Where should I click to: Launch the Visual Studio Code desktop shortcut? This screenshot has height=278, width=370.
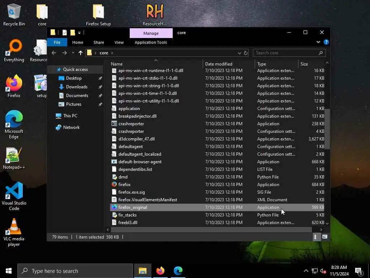coord(14,196)
